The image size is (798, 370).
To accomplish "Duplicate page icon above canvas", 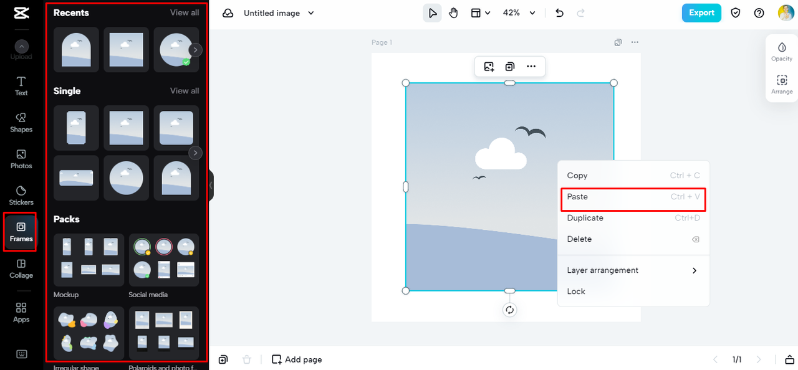I will (618, 42).
